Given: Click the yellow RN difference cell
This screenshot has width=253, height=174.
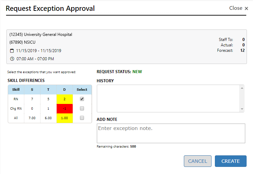Looking at the screenshot, I should pyautogui.click(x=64, y=99).
